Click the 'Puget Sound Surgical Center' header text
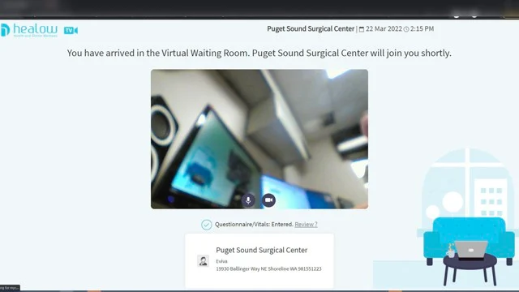 (311, 29)
